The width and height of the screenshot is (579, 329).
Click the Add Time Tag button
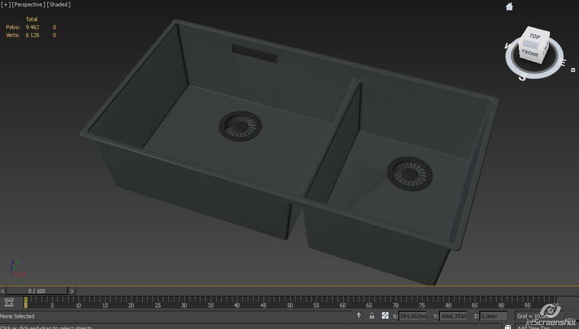534,327
